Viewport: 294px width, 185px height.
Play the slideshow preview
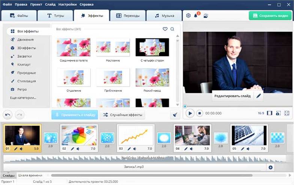(190, 113)
